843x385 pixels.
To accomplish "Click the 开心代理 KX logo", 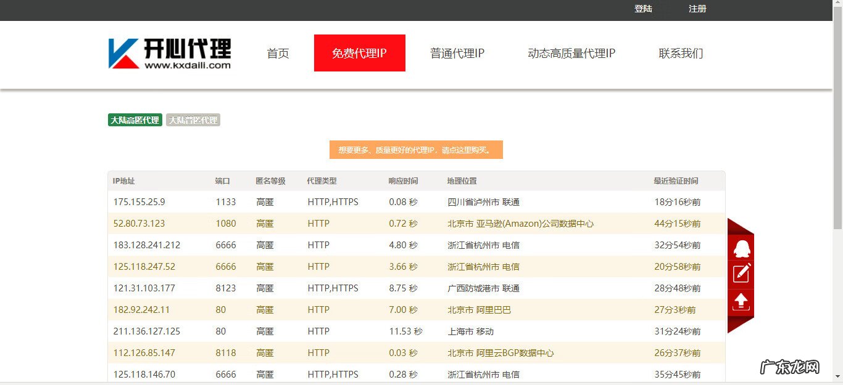I will tap(168, 52).
